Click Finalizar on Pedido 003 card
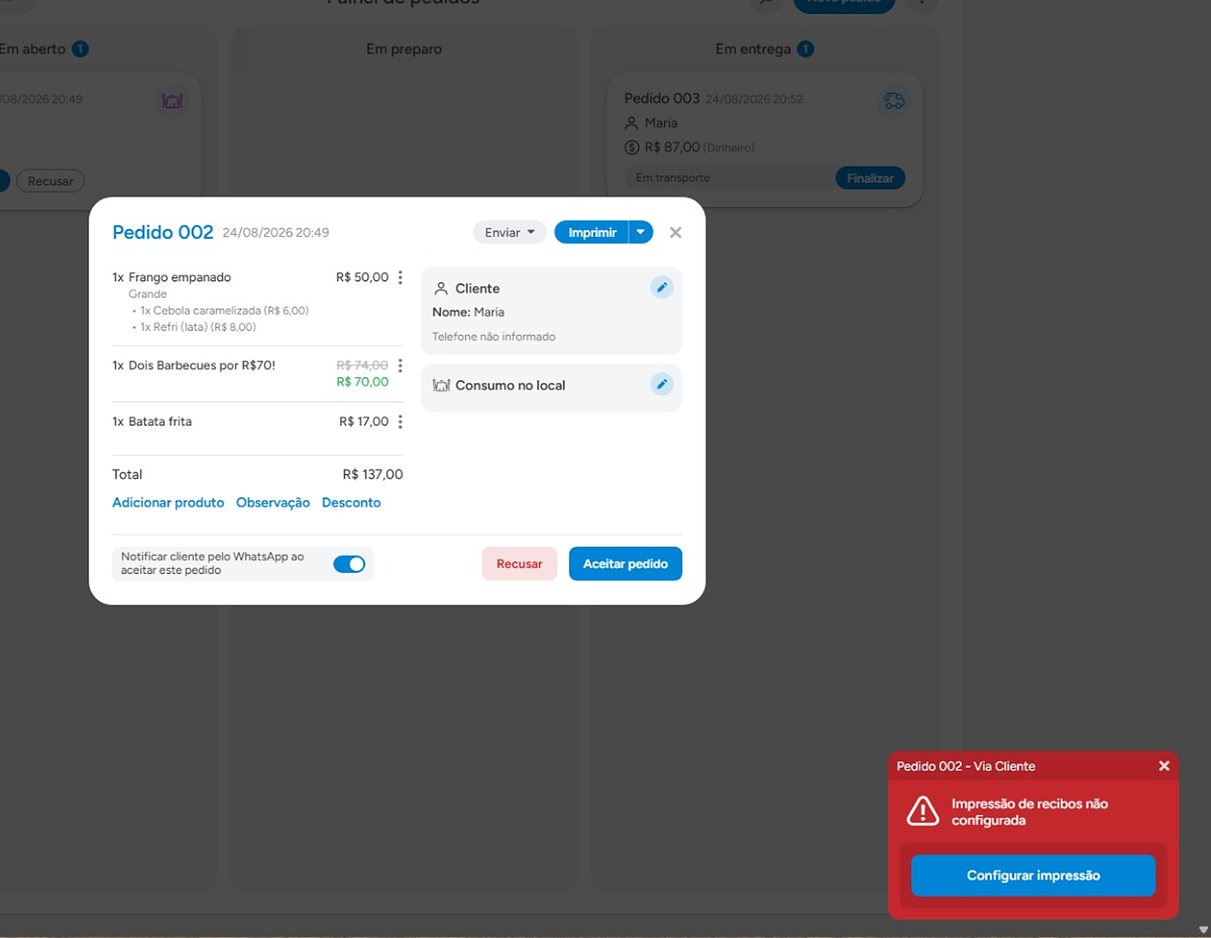The image size is (1211, 938). [x=870, y=178]
